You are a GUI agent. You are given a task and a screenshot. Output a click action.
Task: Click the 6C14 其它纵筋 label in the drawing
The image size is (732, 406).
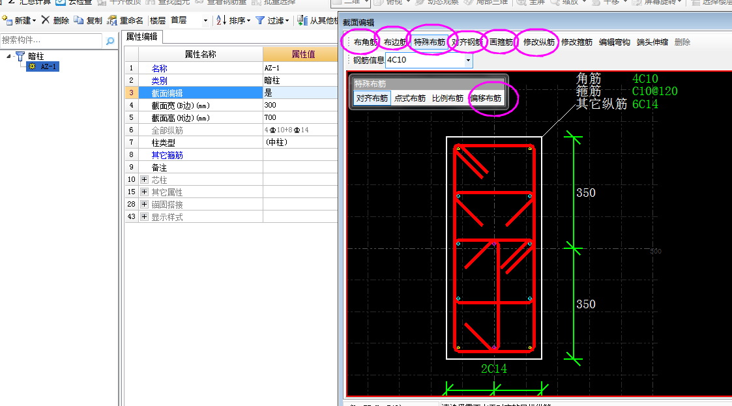pos(645,104)
